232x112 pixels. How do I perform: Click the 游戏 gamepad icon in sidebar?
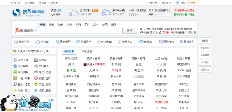pos(36,72)
